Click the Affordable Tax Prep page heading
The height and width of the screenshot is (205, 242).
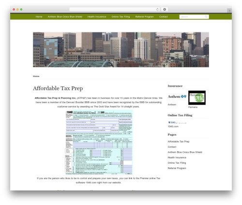(58, 88)
